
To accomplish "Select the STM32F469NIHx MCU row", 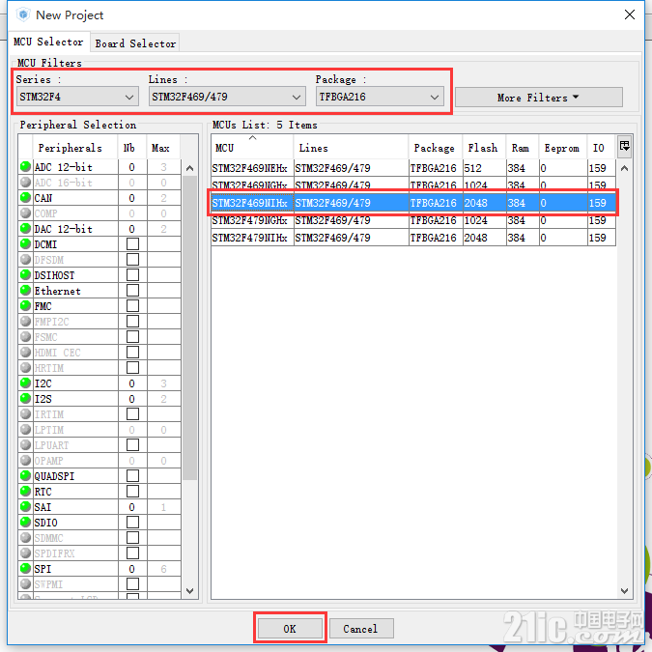I will click(x=413, y=203).
